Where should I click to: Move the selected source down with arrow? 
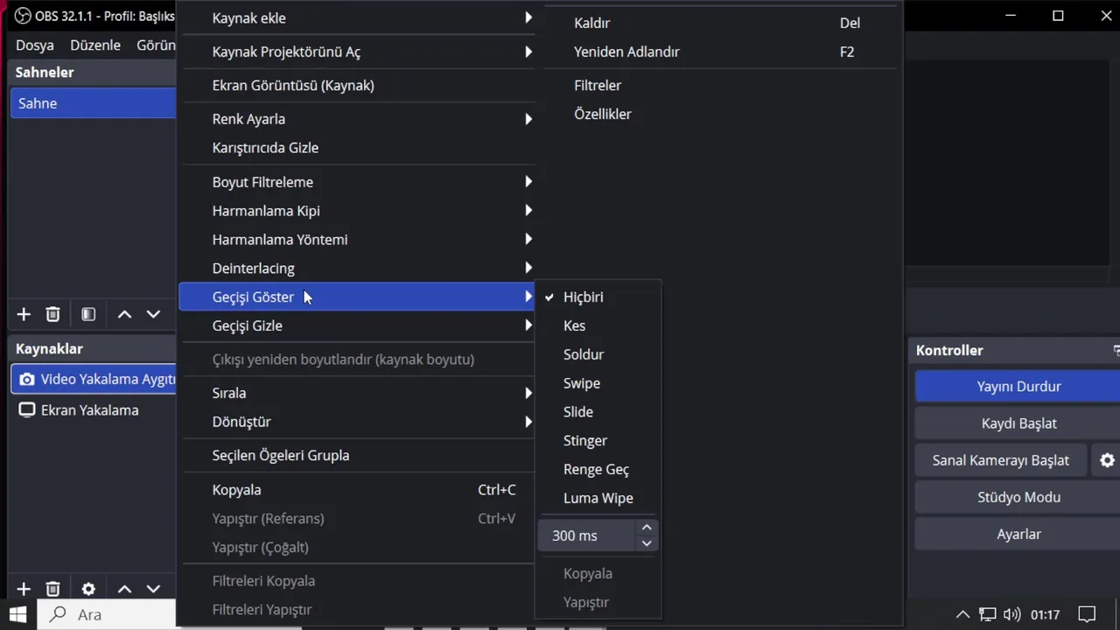pos(153,590)
